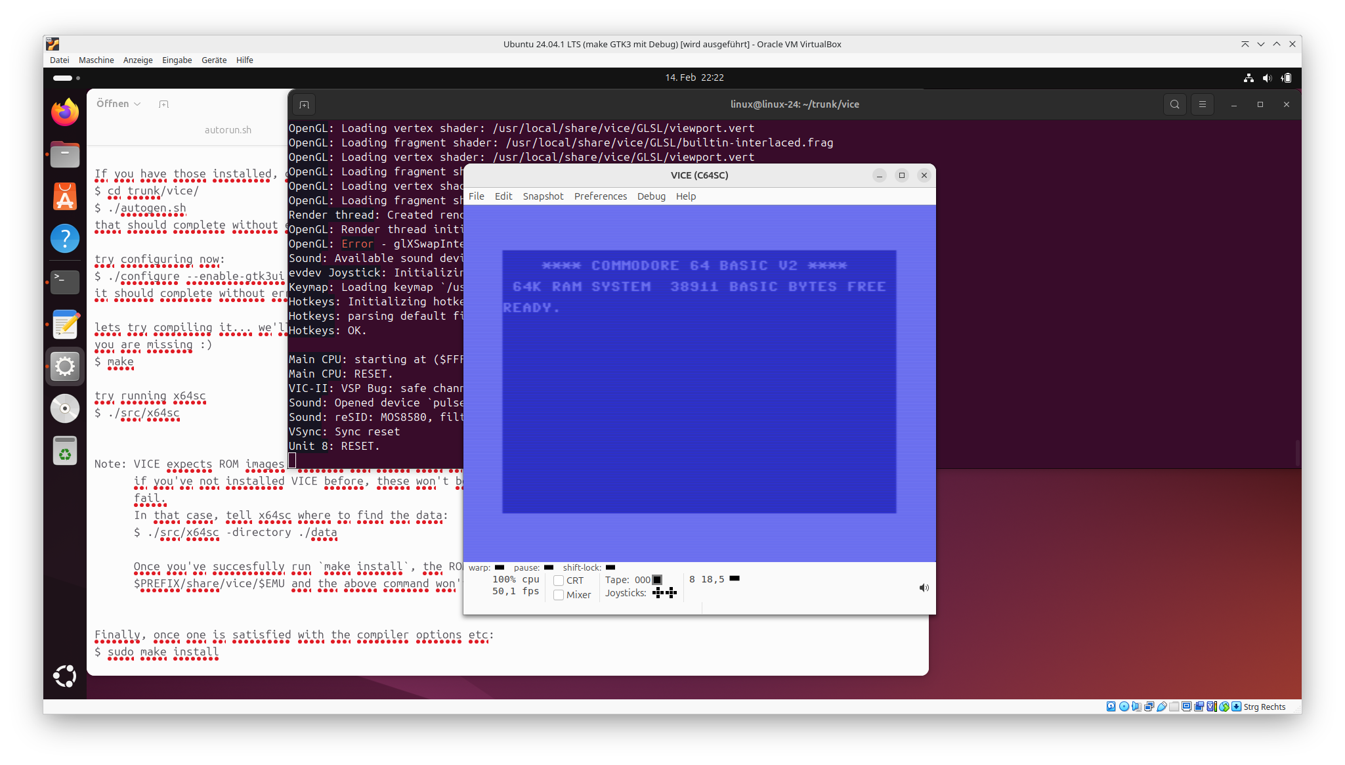Click the drive 8 track 18,5 label
The height and width of the screenshot is (765, 1345).
click(713, 579)
